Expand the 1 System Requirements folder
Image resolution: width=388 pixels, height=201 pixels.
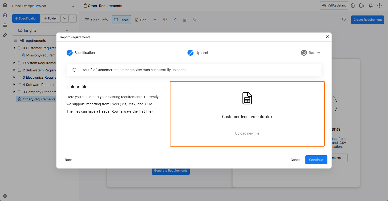pyautogui.click(x=15, y=63)
